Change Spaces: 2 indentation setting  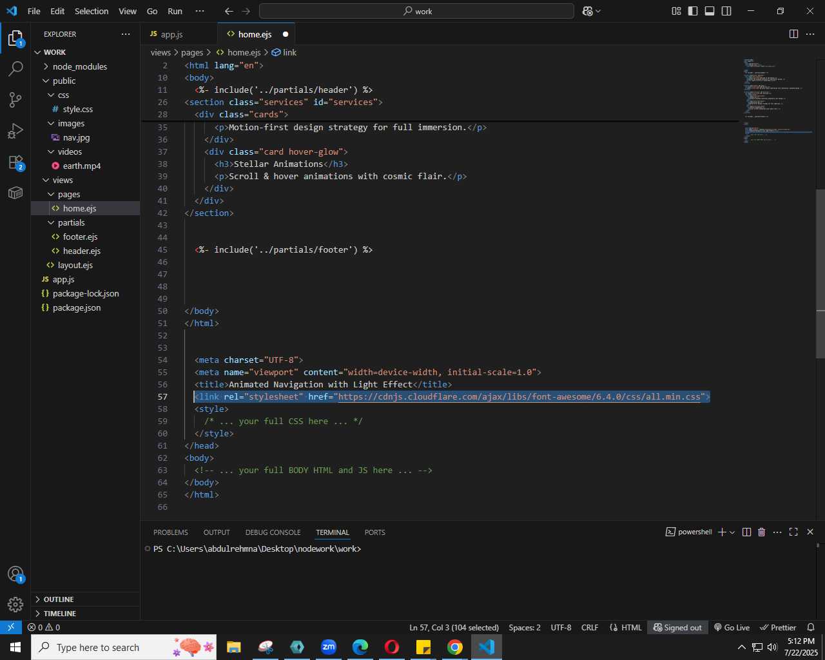[x=525, y=627]
